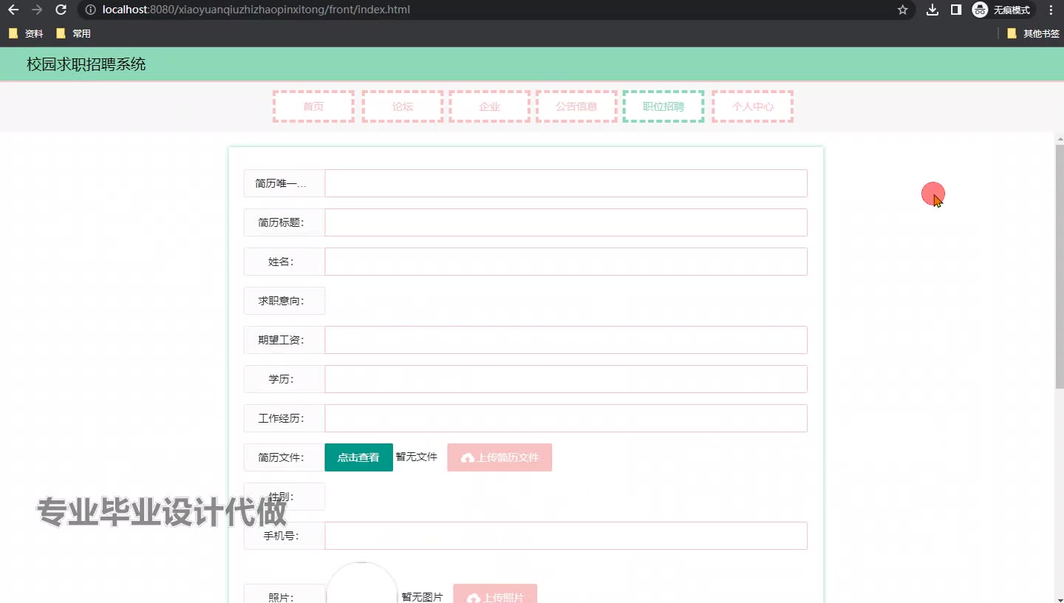This screenshot has width=1064, height=603.
Task: Bookmark this page with star icon
Action: [902, 10]
